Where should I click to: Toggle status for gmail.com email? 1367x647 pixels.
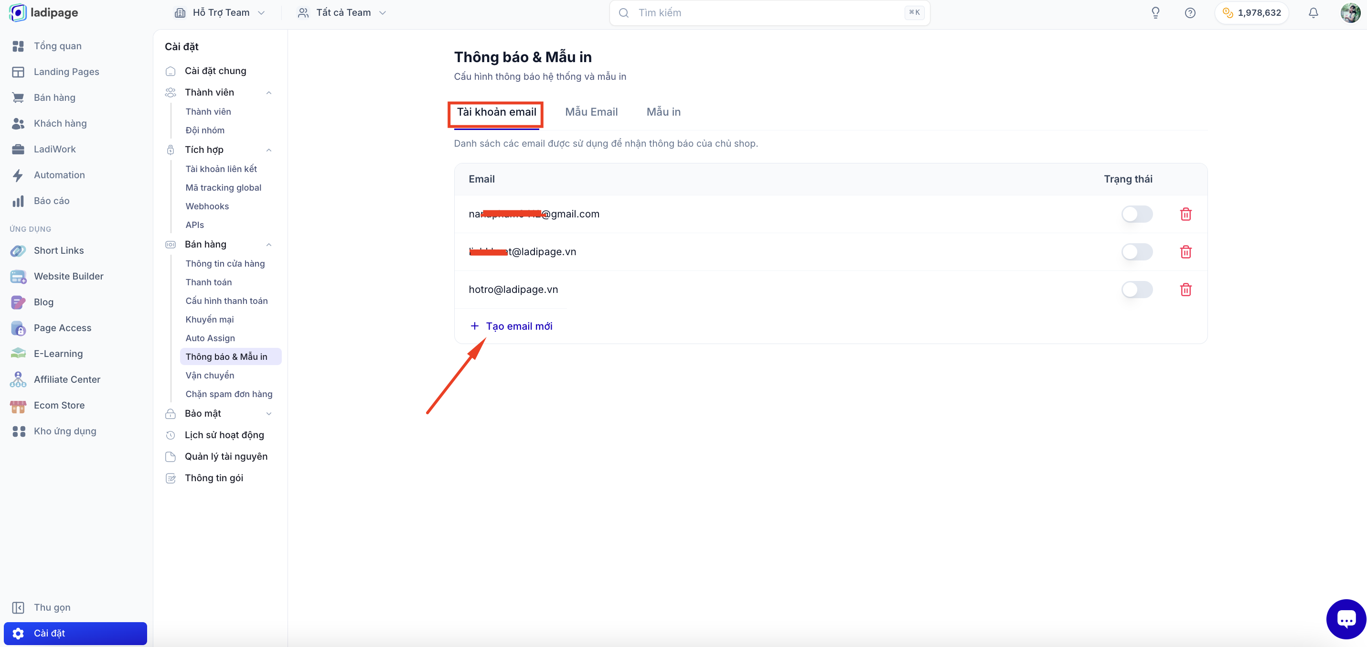[1137, 214]
